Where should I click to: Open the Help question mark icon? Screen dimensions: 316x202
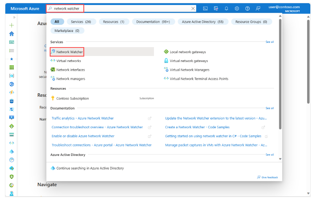247,9
